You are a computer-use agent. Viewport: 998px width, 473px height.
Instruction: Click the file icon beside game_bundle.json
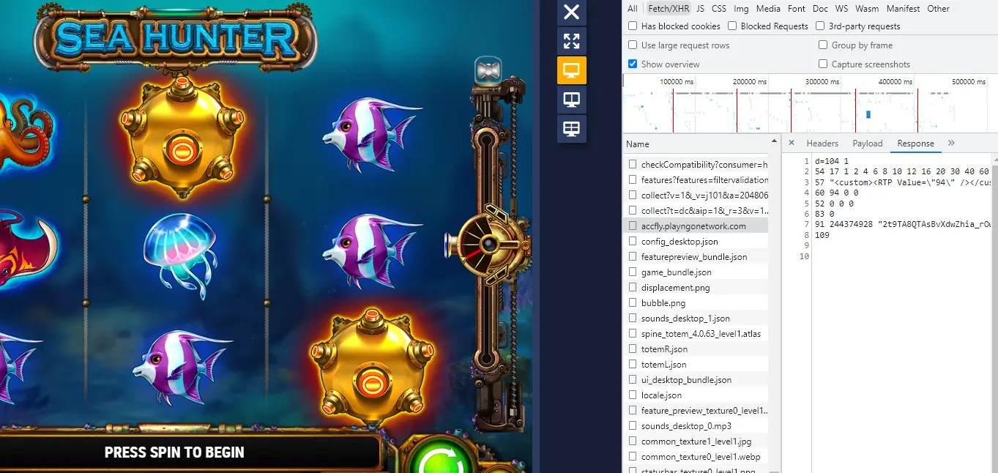pyautogui.click(x=633, y=272)
